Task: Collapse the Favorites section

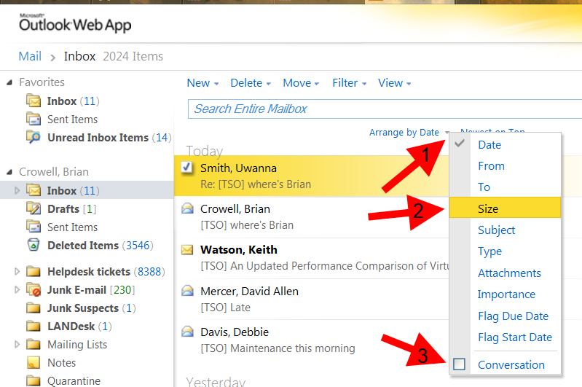Action: tap(9, 82)
